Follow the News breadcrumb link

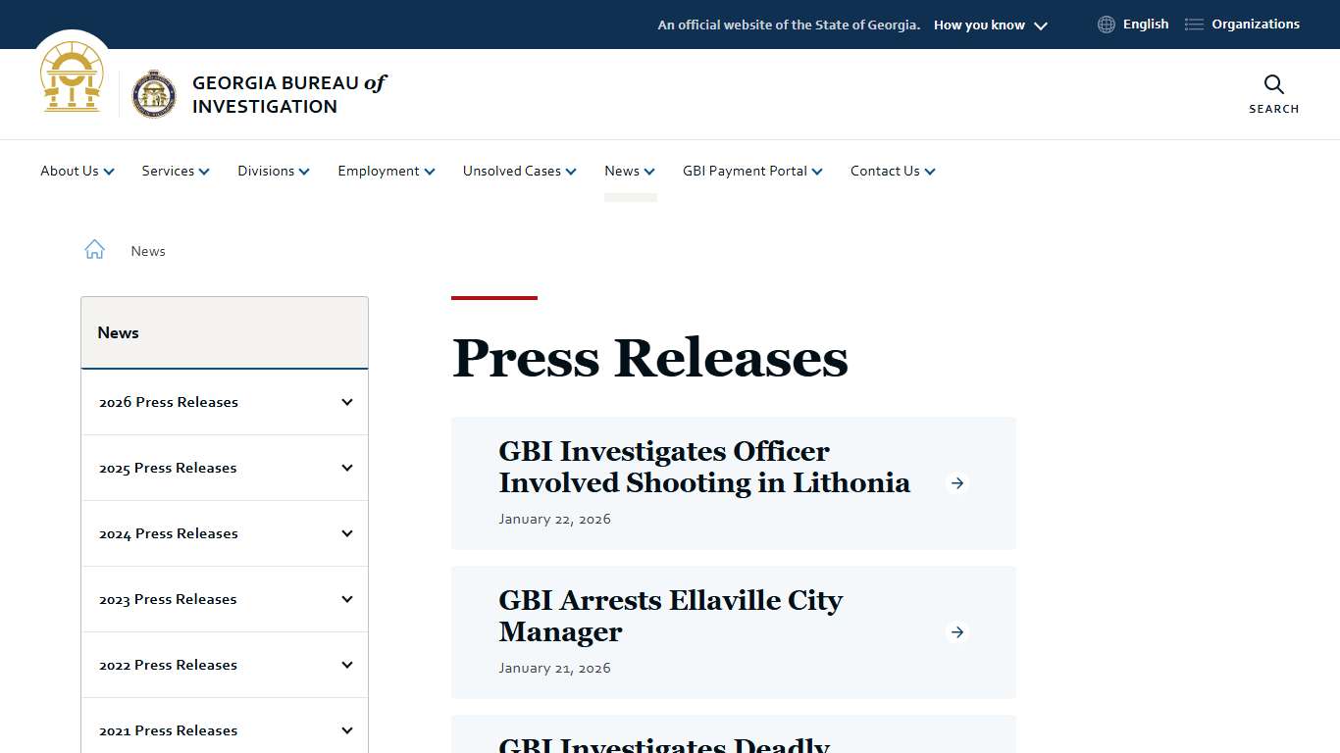[x=147, y=251]
